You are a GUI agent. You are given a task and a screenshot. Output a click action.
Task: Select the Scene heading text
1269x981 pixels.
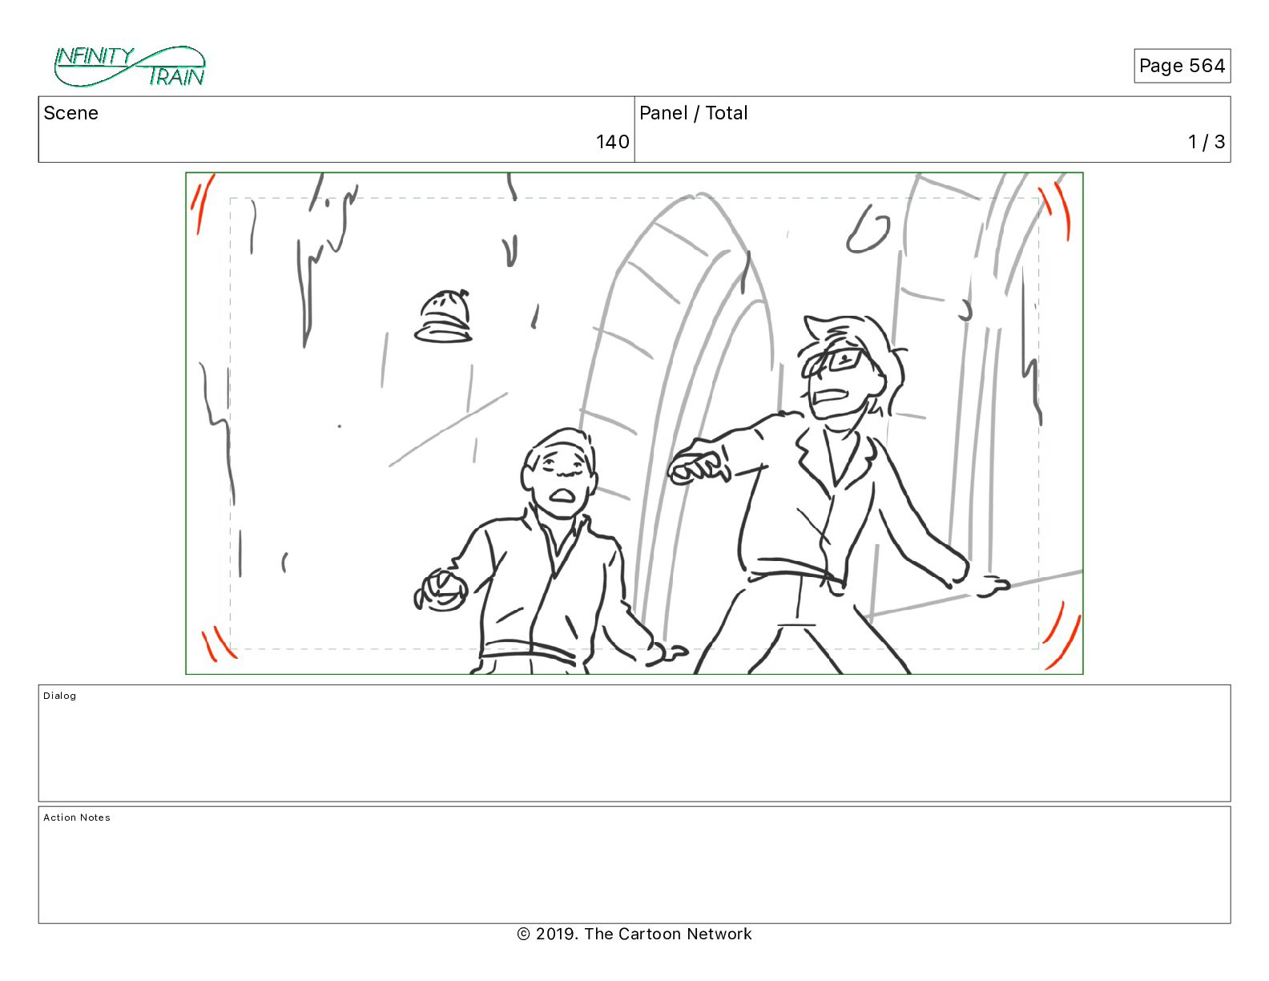pos(70,113)
